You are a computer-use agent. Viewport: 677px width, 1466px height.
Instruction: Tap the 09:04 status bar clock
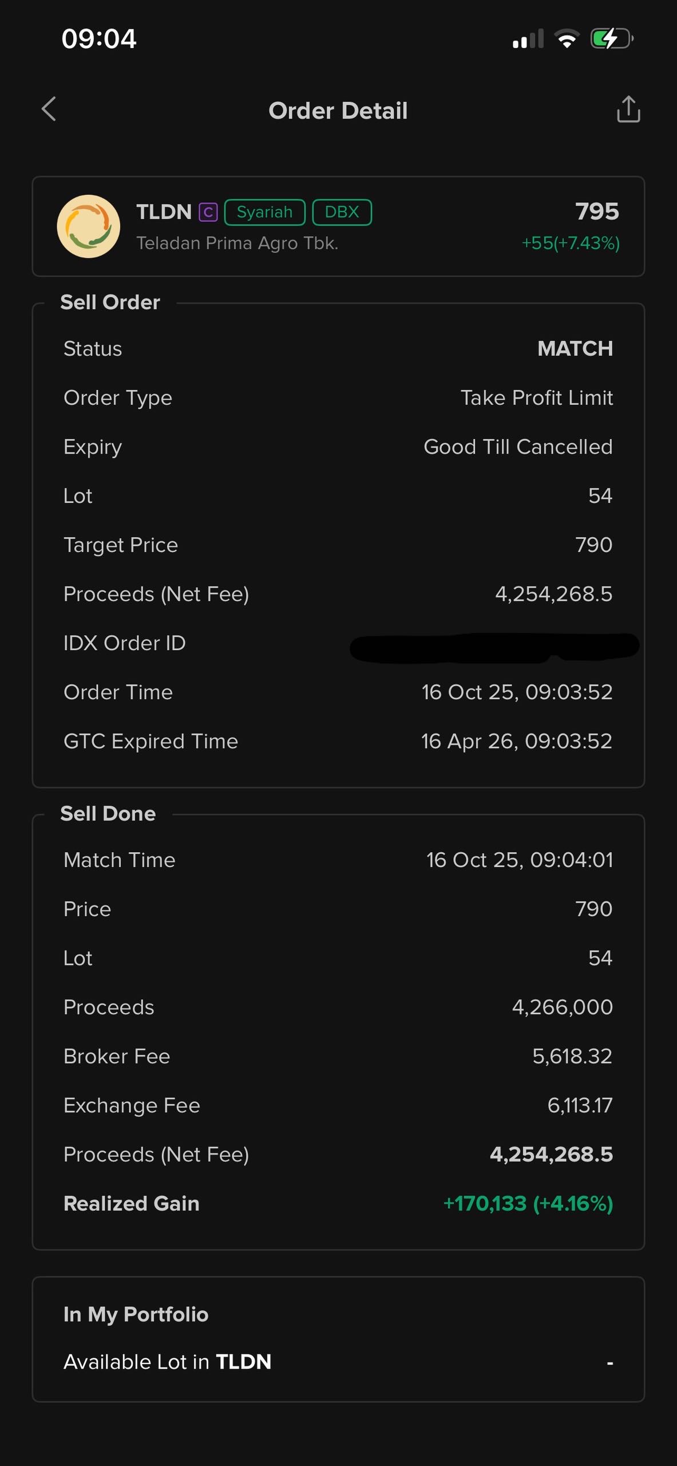[x=99, y=39]
